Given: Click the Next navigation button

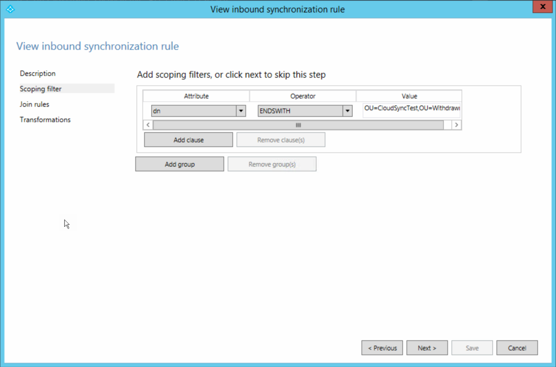Looking at the screenshot, I should point(427,347).
